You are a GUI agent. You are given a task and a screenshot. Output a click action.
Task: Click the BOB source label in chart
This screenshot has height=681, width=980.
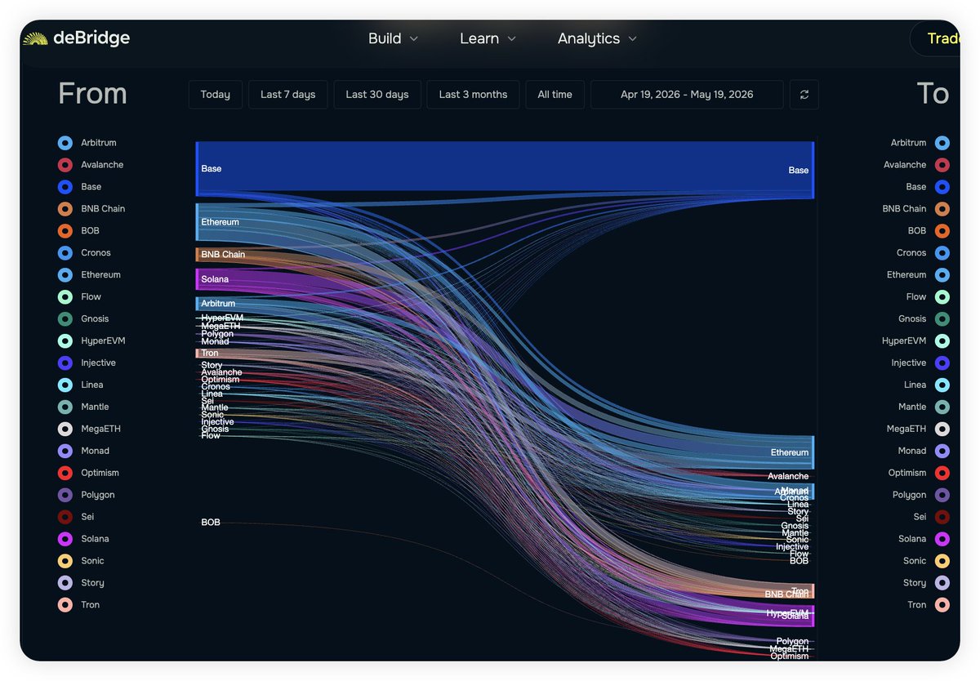coord(211,523)
